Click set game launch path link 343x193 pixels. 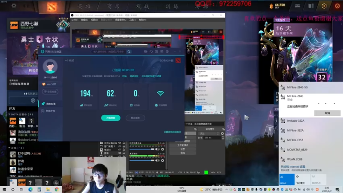(172, 132)
